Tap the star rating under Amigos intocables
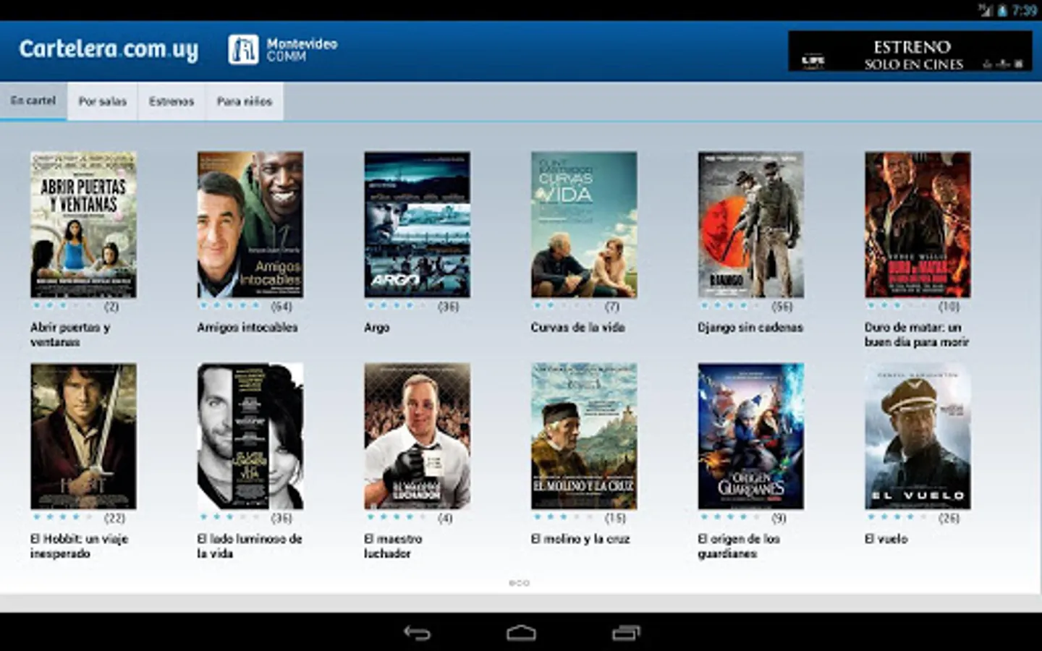This screenshot has width=1042, height=651. (229, 306)
